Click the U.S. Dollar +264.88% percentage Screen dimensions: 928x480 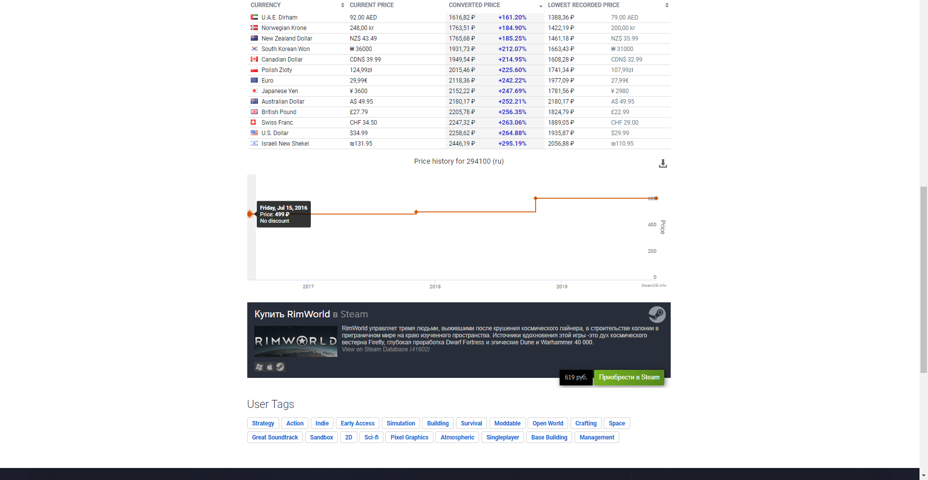tap(512, 133)
